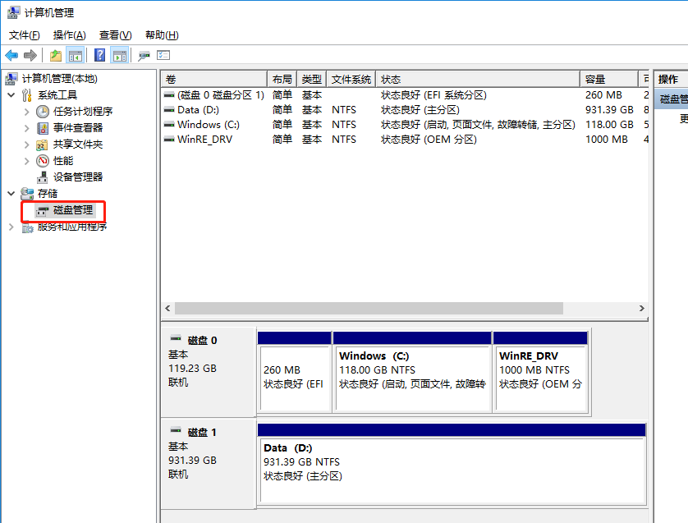Screen dimensions: 688x523
Task: Sort by the 文件系统 column header
Action: (351, 80)
